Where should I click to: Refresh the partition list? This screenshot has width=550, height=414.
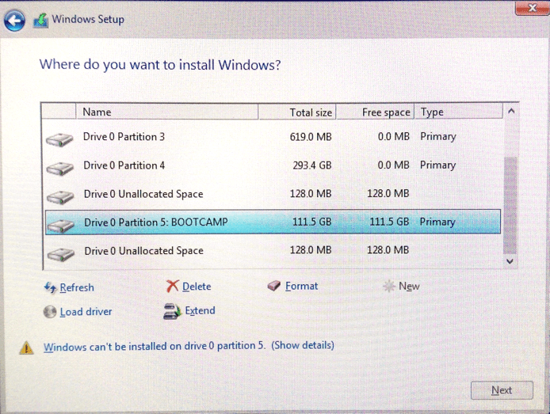click(77, 287)
